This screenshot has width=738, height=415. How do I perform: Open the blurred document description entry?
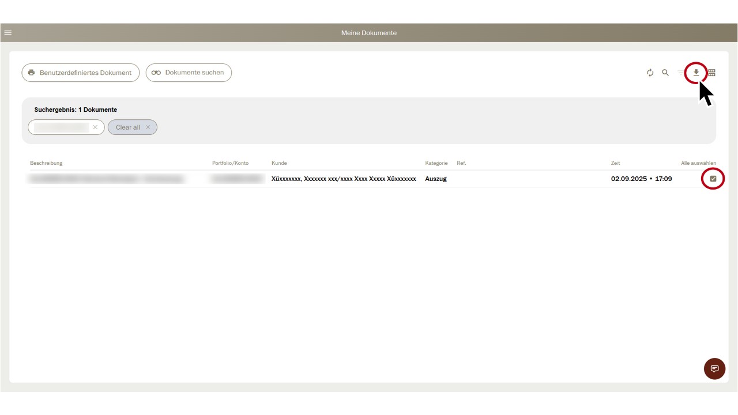coord(107,179)
